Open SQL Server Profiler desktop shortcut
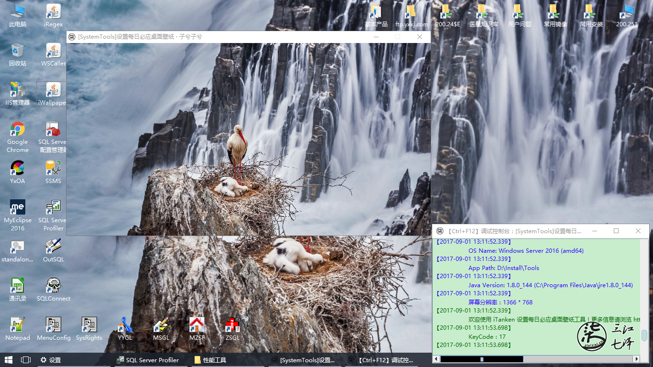The width and height of the screenshot is (653, 367). (x=53, y=216)
